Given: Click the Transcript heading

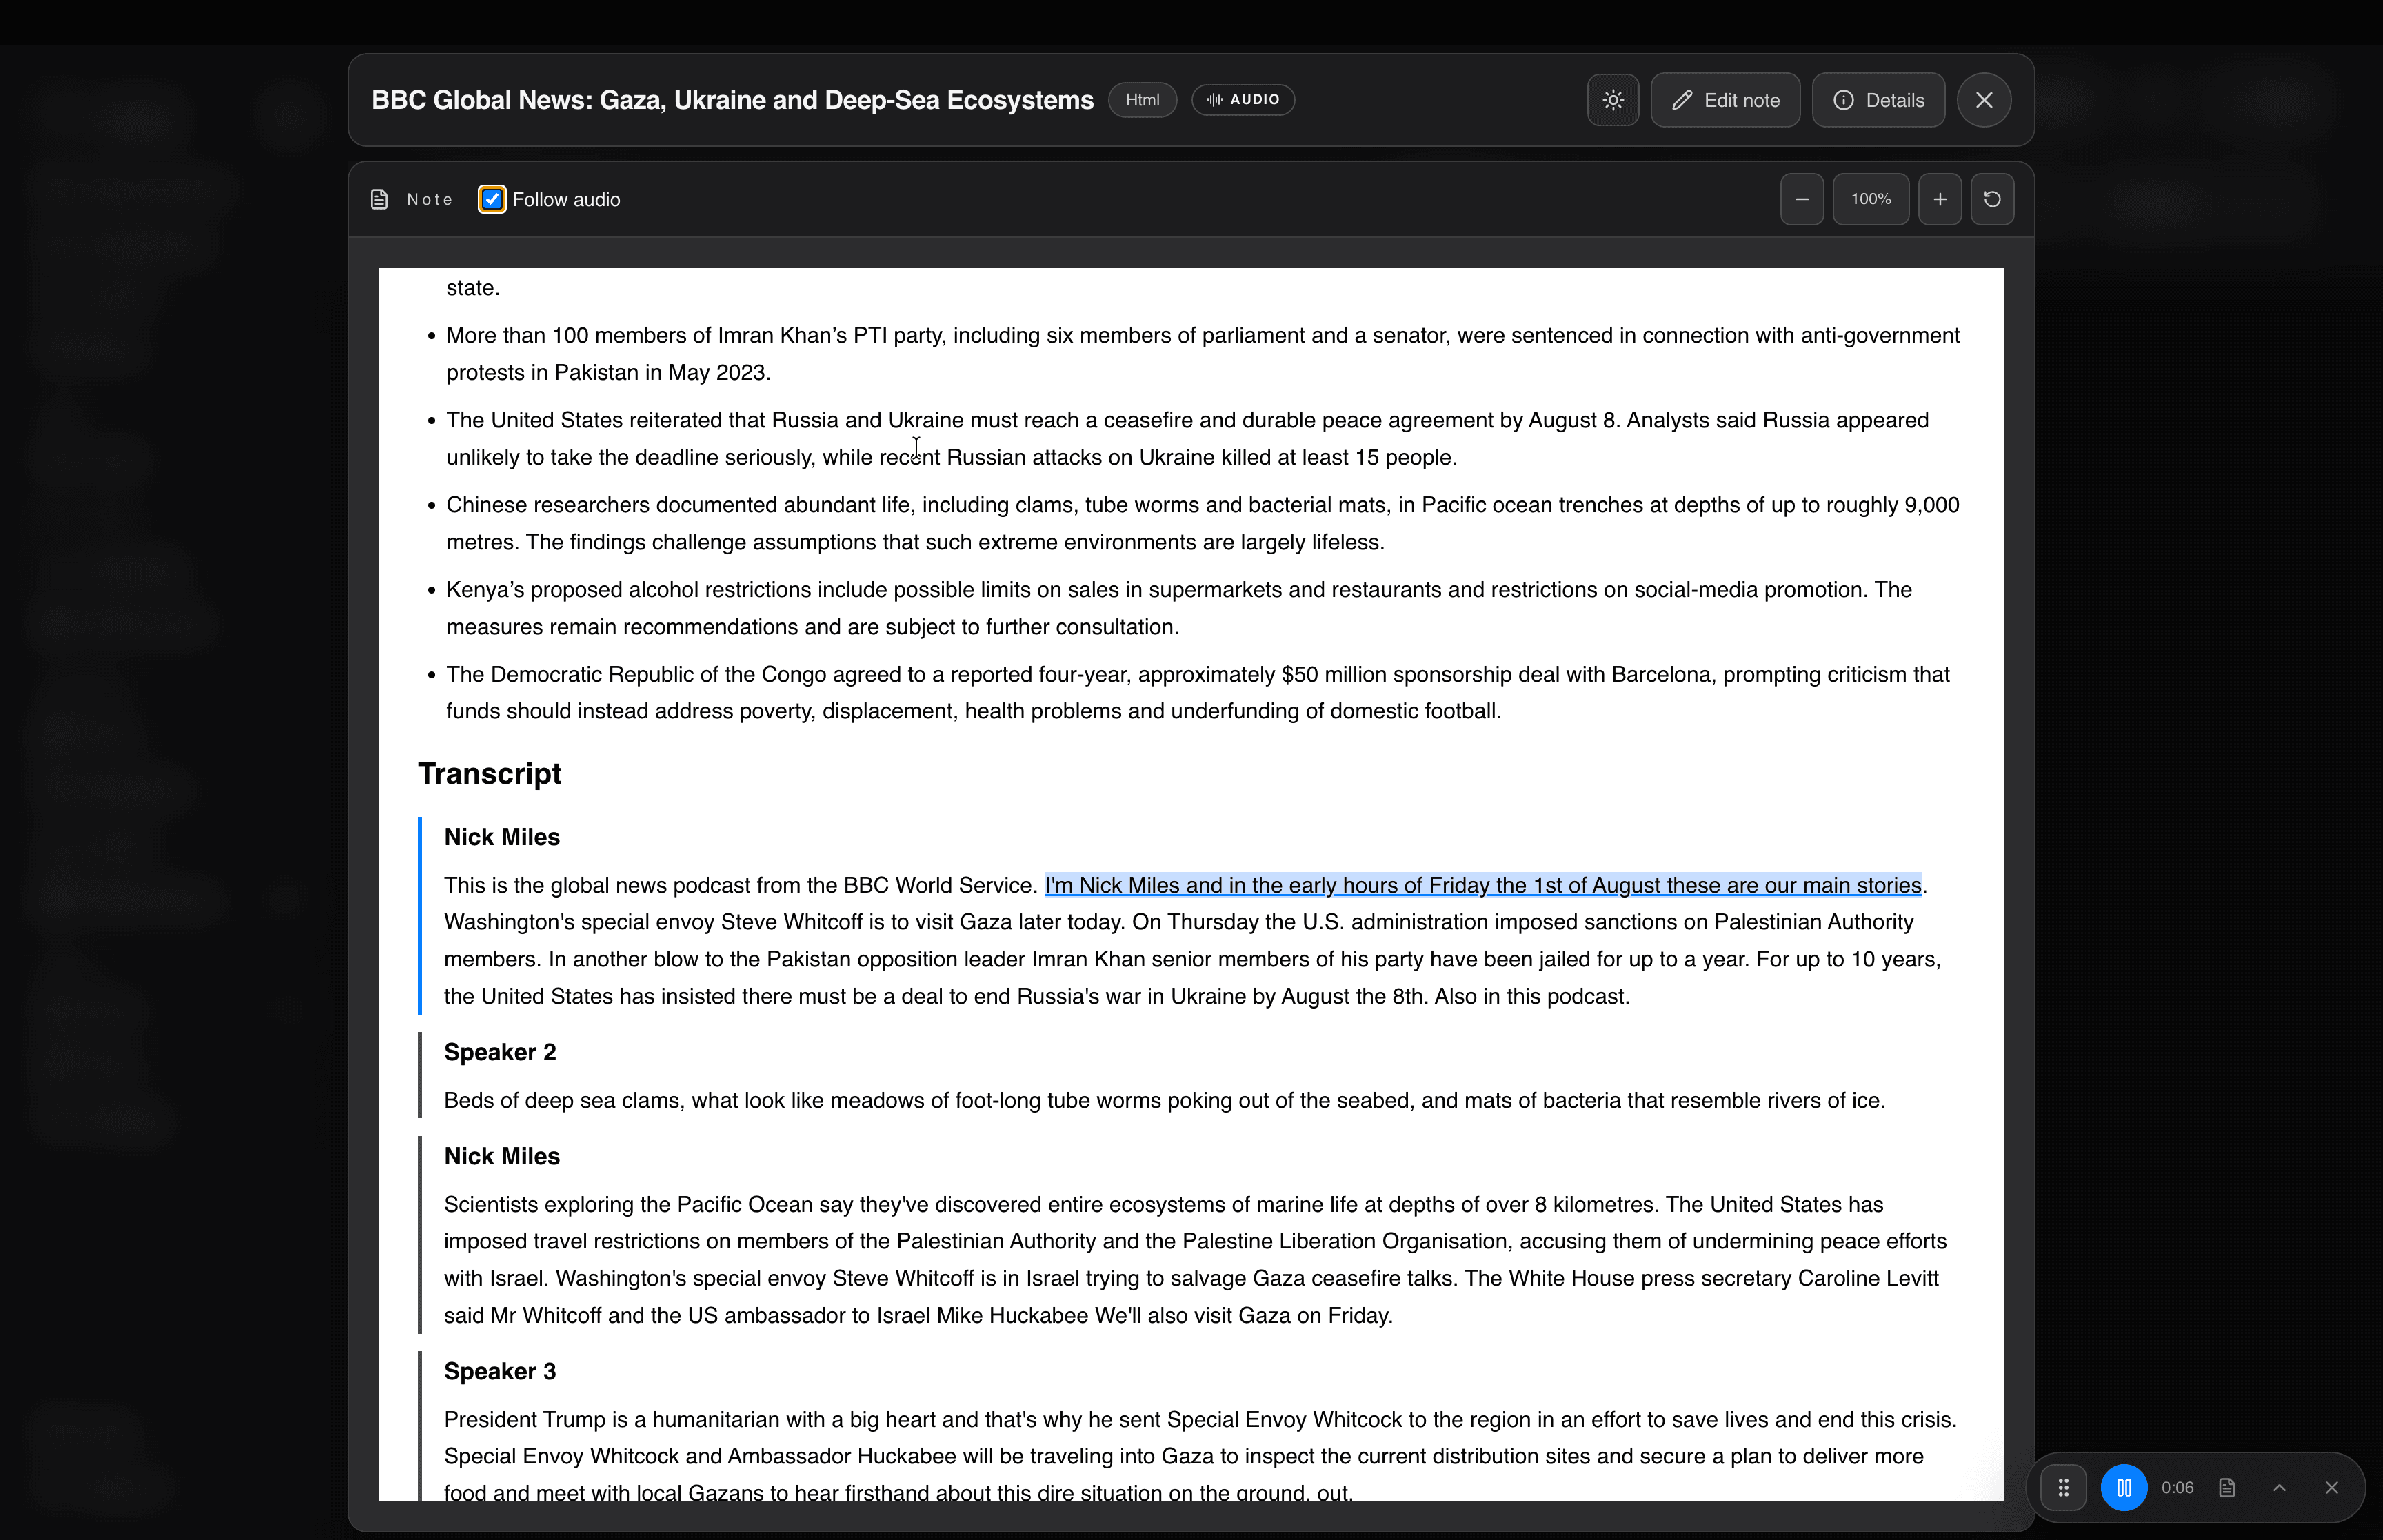Looking at the screenshot, I should click(489, 773).
